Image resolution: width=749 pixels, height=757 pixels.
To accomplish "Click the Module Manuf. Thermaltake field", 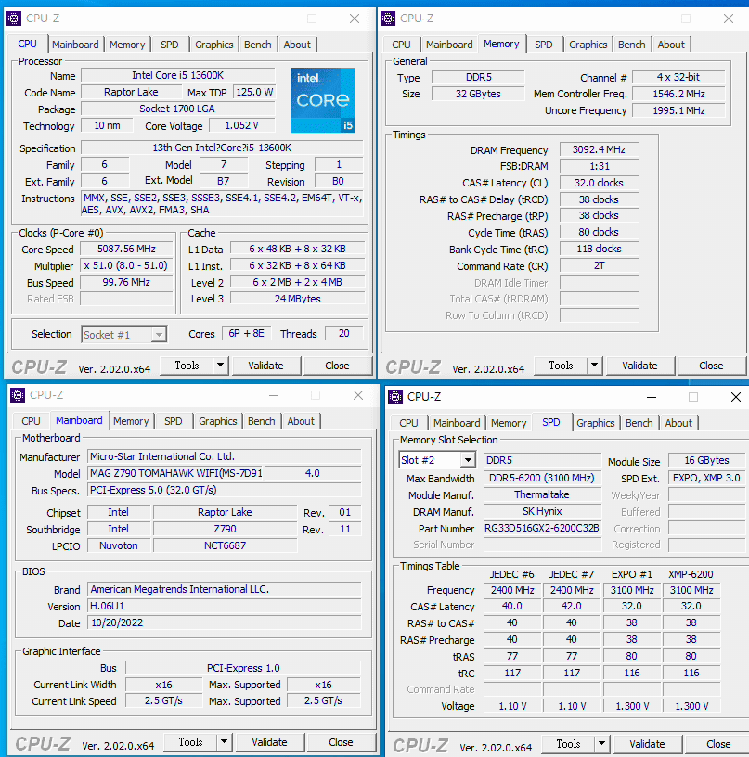I will (542, 494).
